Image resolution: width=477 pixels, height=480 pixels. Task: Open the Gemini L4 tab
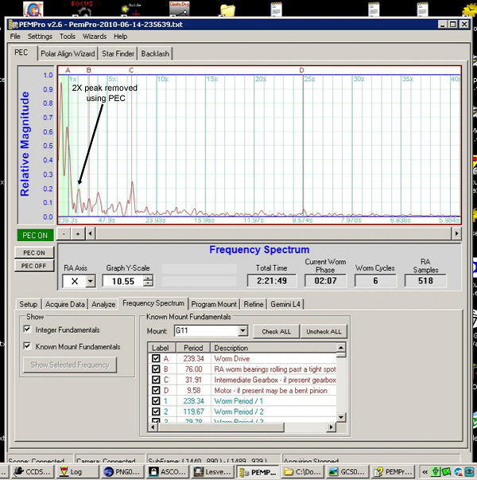[285, 304]
